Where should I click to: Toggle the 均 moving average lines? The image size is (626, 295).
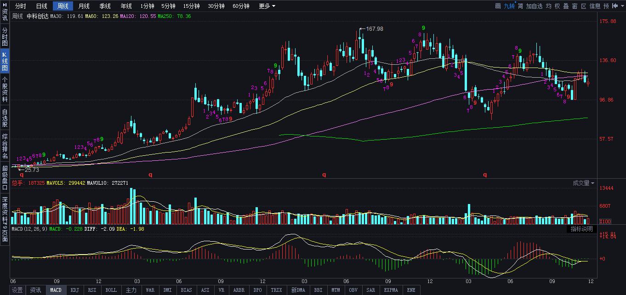pyautogui.click(x=548, y=6)
